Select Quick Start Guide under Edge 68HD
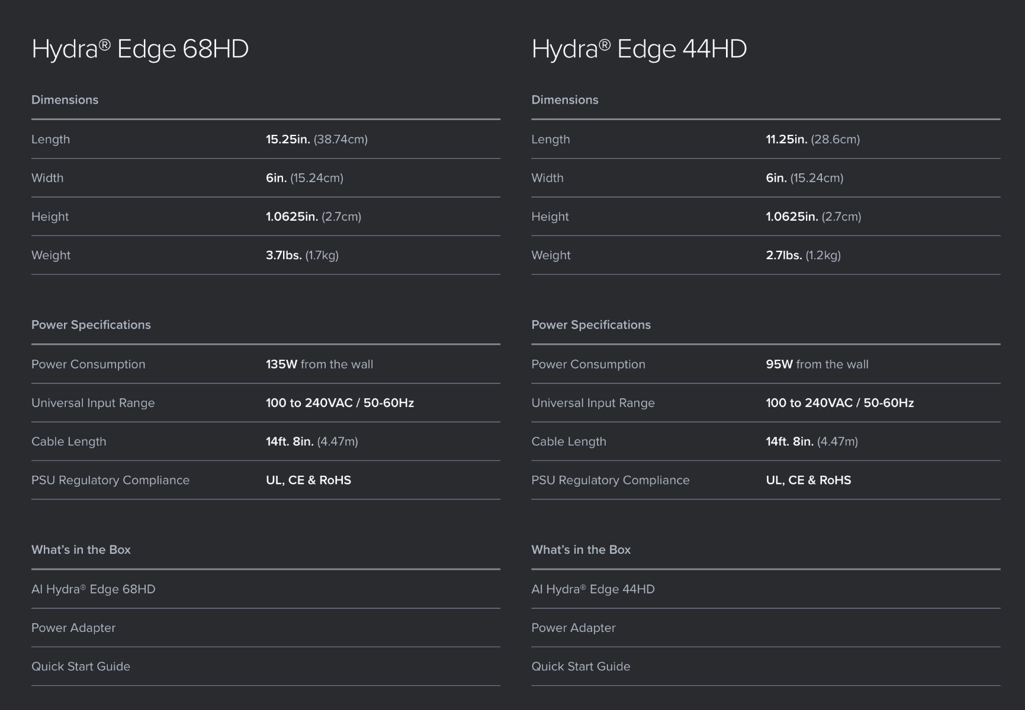The width and height of the screenshot is (1025, 710). pos(81,667)
